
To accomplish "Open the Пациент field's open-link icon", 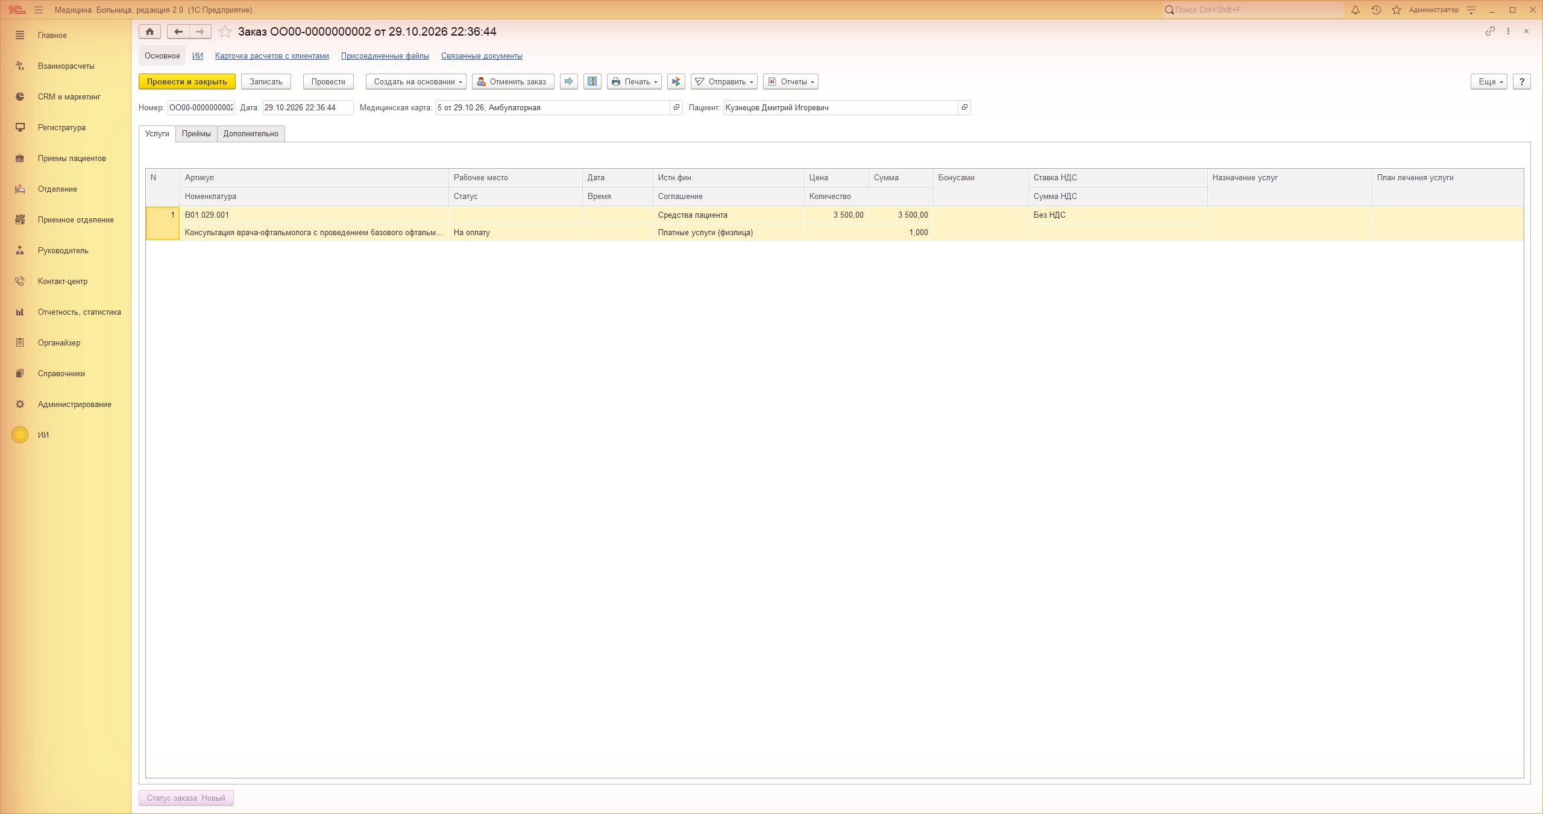I will (x=964, y=107).
